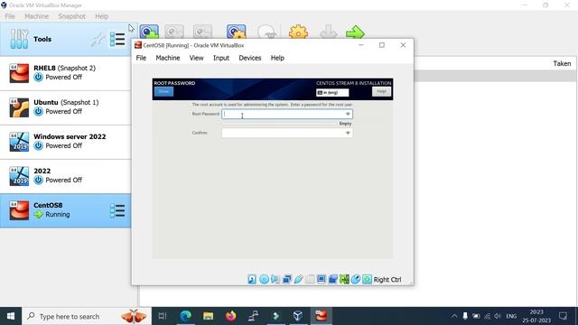This screenshot has width=578, height=325.
Task: Click the audio status icon
Action: 275,279
